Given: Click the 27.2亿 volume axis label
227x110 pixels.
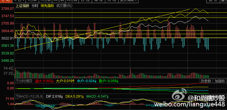Looking at the screenshot, I should pos(9,73).
